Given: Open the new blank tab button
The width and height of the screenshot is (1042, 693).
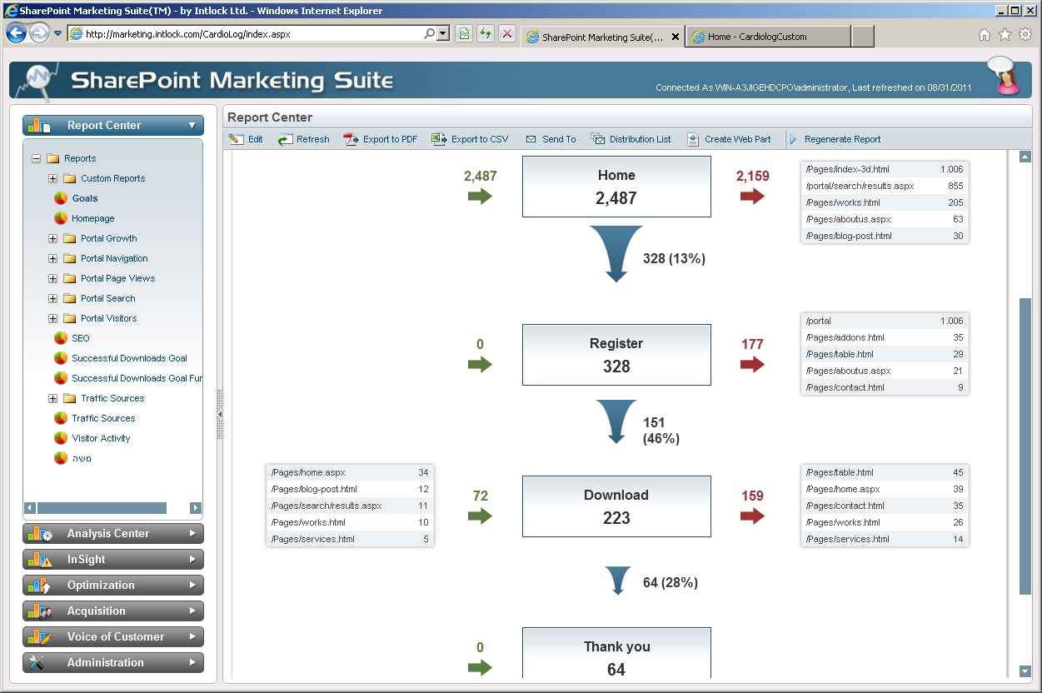Looking at the screenshot, I should pyautogui.click(x=863, y=37).
